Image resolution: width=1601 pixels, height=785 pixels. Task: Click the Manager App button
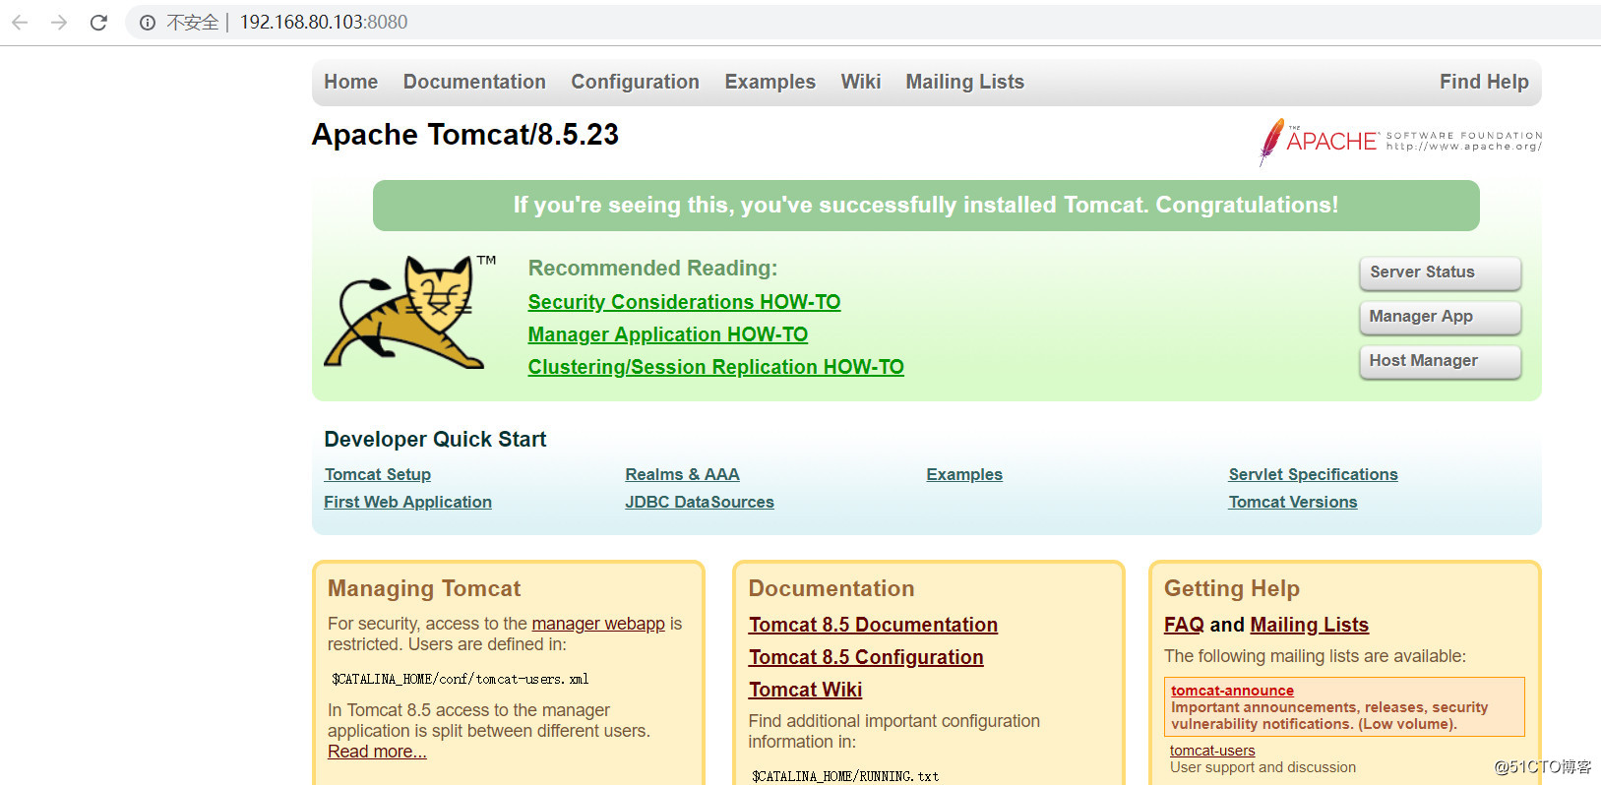[1441, 317]
